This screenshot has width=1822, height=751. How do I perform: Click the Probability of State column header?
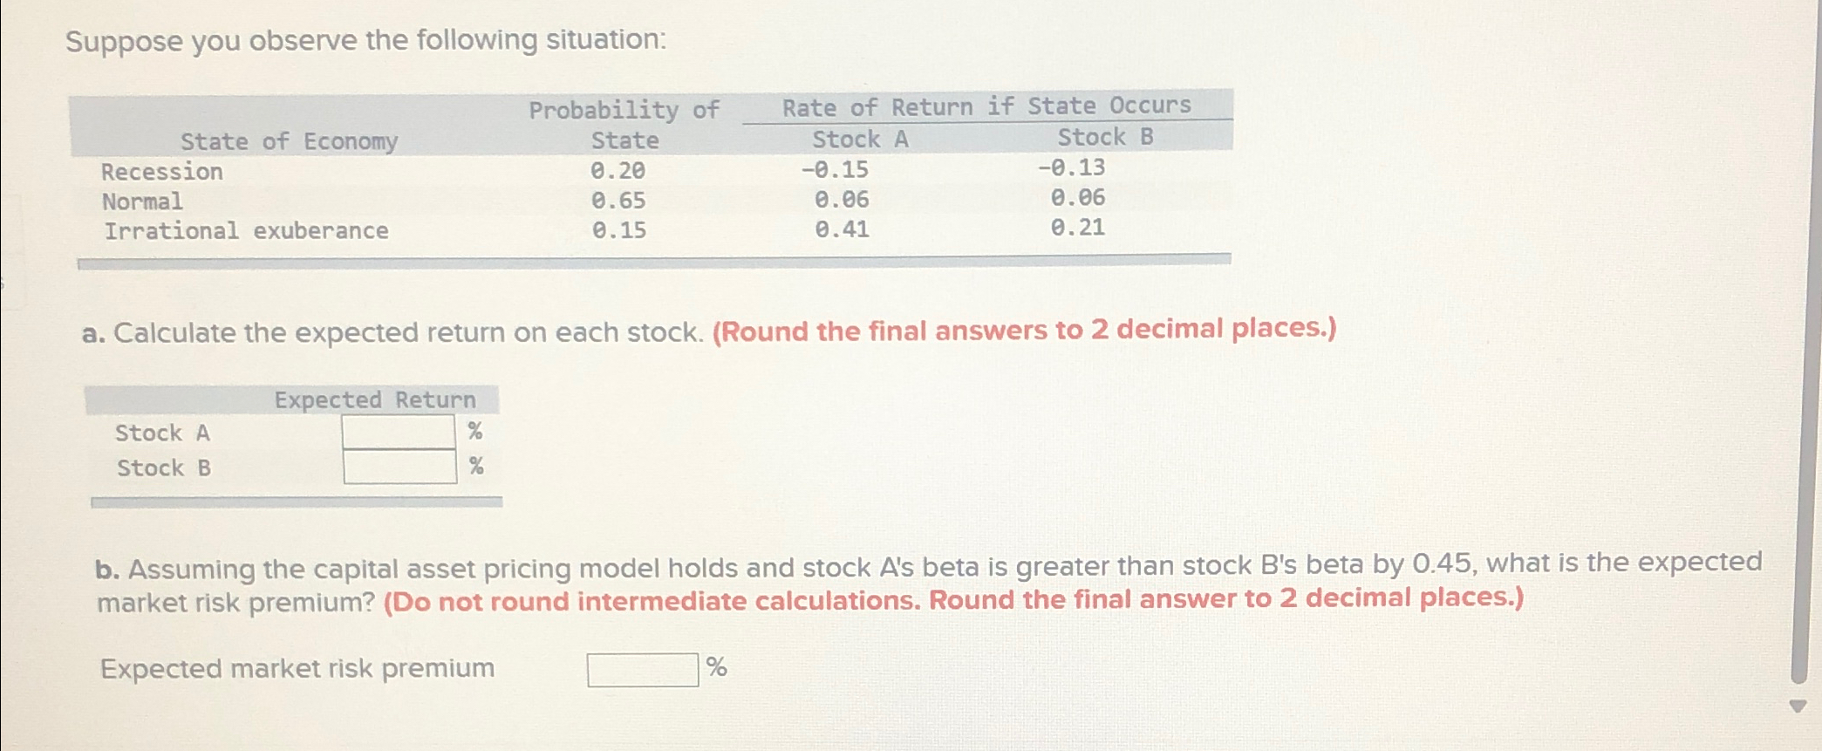point(624,122)
